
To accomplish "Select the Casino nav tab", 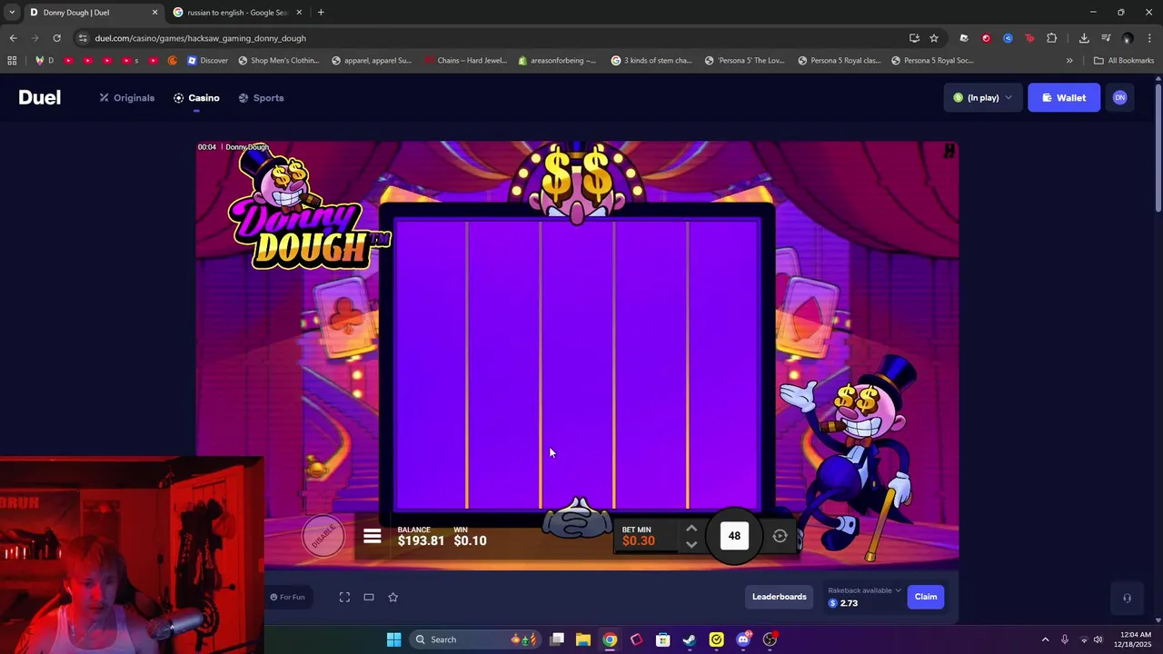I will 196,98.
